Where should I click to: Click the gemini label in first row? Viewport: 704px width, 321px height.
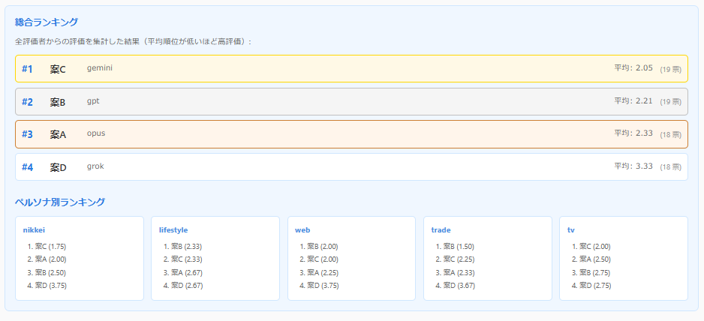coord(100,68)
